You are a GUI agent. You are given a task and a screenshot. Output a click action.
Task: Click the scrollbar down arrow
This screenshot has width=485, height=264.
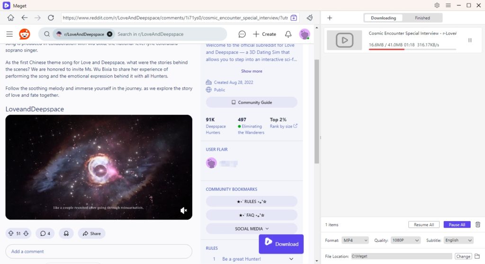click(x=316, y=261)
